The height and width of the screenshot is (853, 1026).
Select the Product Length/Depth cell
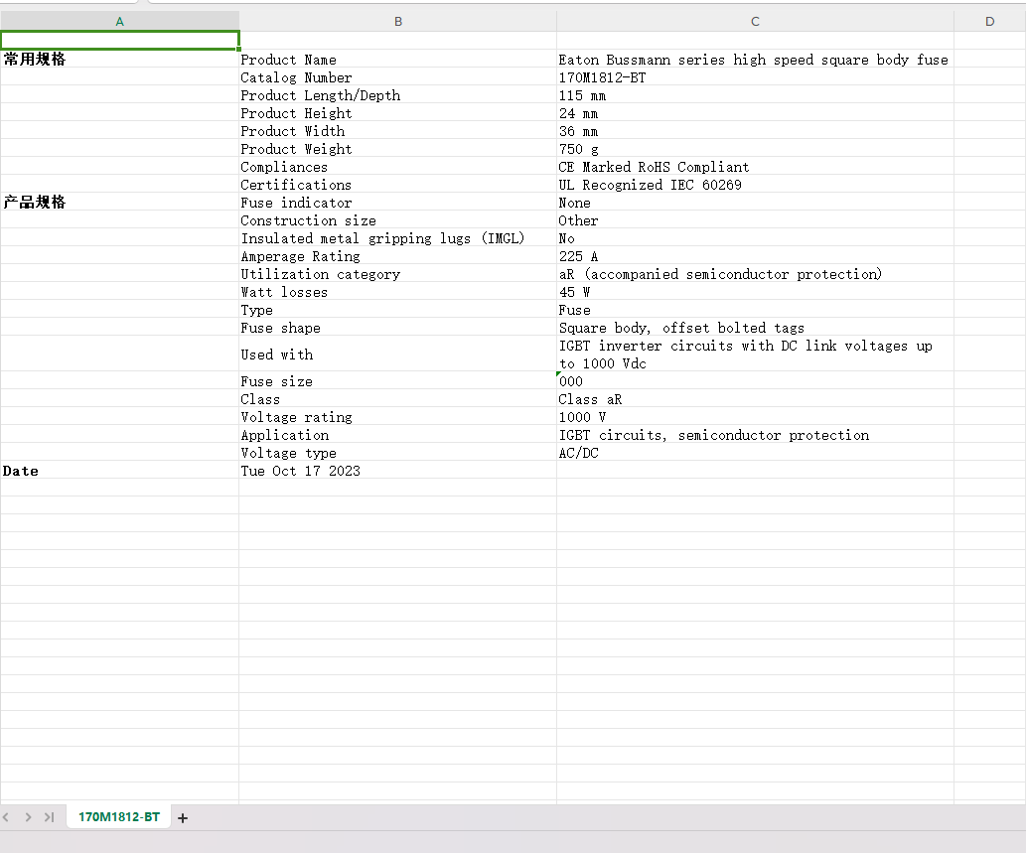pyautogui.click(x=398, y=95)
